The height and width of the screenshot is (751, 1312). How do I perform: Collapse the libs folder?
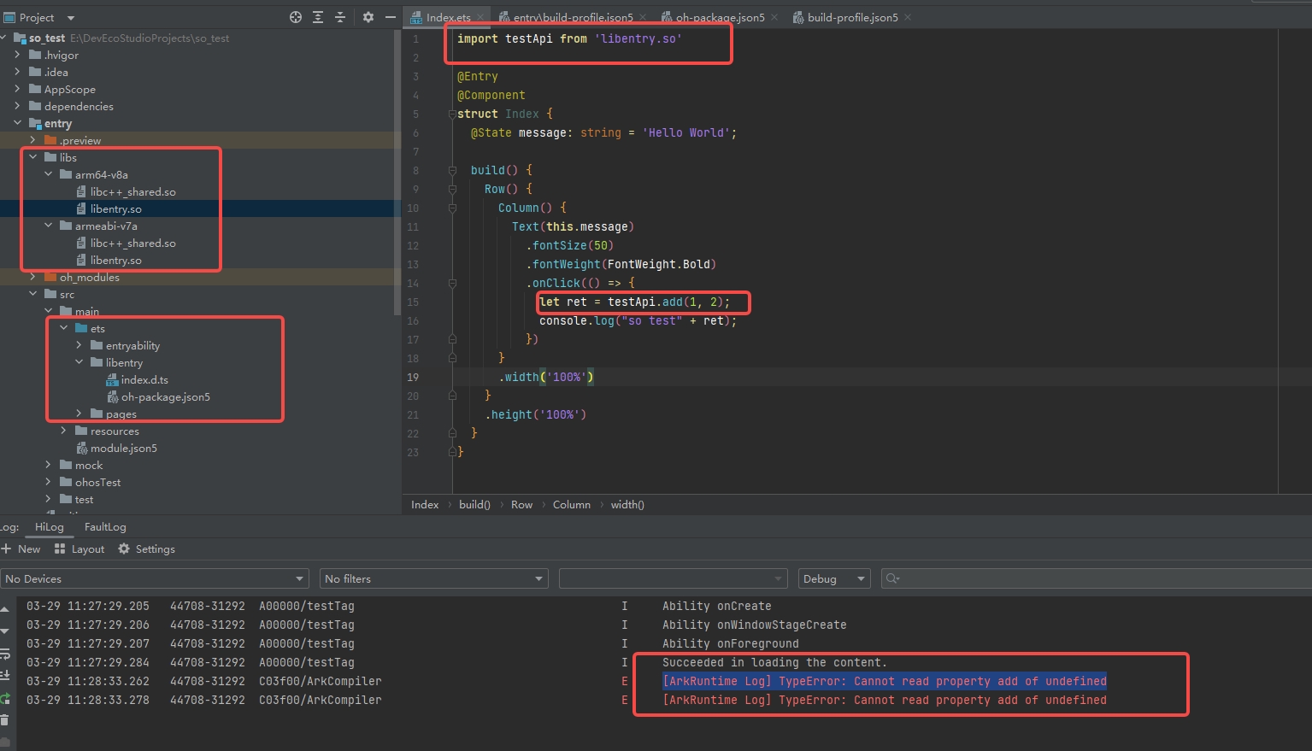(x=33, y=157)
